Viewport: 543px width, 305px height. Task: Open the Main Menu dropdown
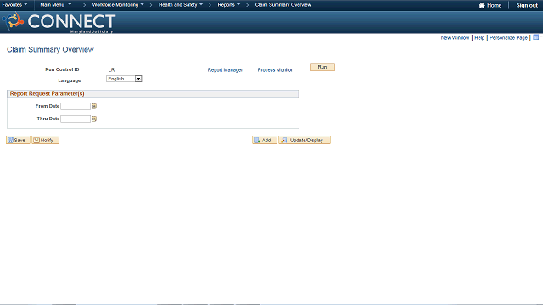(x=56, y=5)
